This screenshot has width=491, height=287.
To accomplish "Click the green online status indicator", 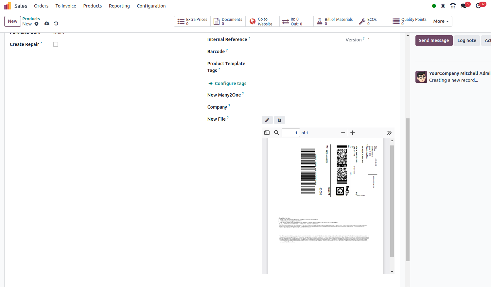I will [434, 6].
